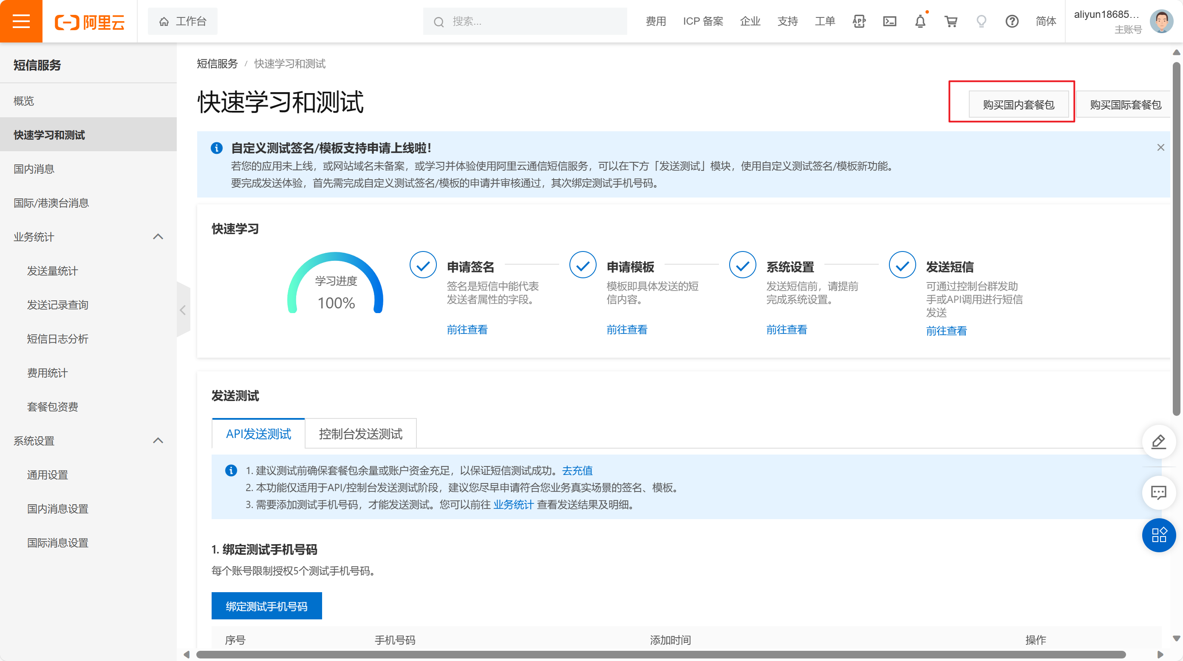Open the help question mark icon

1012,21
